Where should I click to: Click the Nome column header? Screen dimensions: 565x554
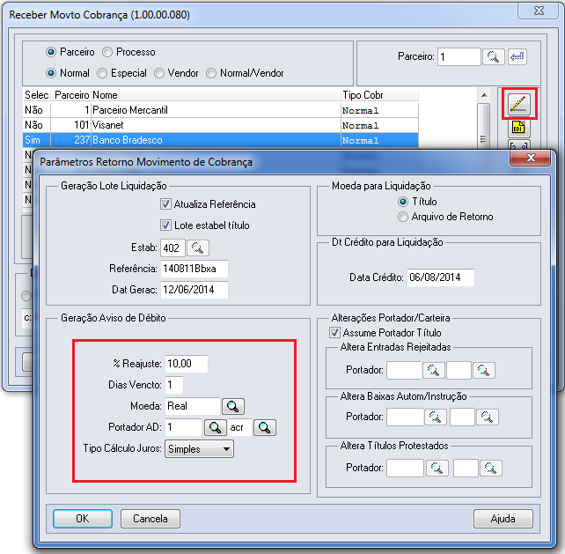pos(216,95)
